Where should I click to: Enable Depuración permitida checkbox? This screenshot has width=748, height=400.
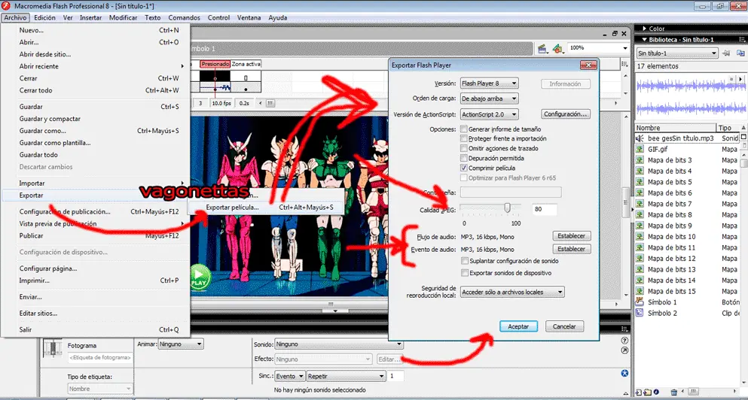(464, 158)
